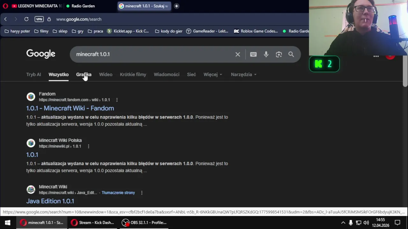
Task: Click the padlock site info icon
Action: (49, 19)
